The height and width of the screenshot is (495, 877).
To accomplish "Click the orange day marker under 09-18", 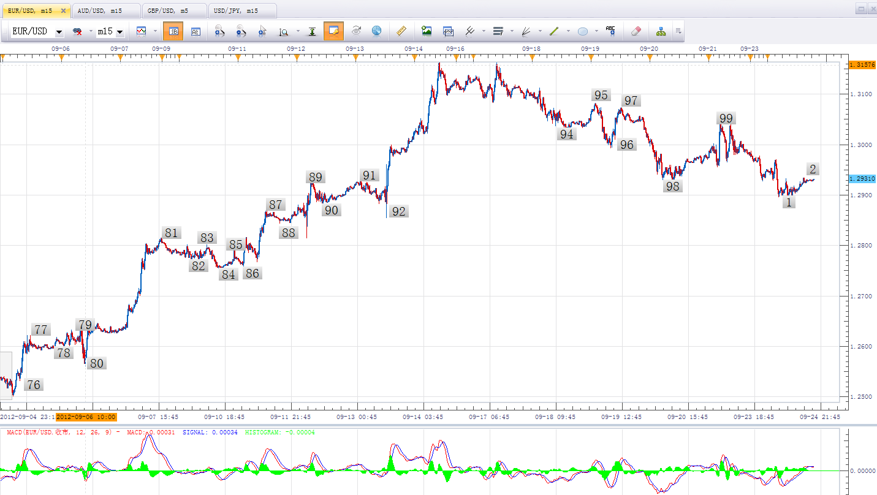I will pyautogui.click(x=532, y=58).
